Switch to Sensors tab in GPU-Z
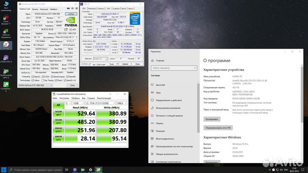 coord(35,9)
